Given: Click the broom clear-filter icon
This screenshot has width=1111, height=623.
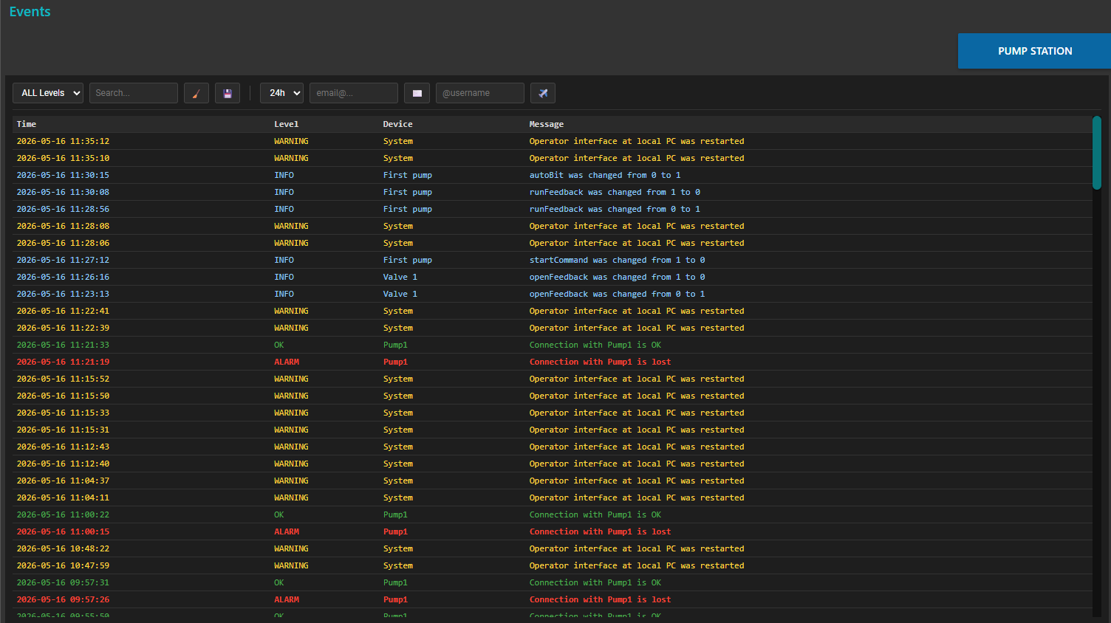Looking at the screenshot, I should 196,93.
